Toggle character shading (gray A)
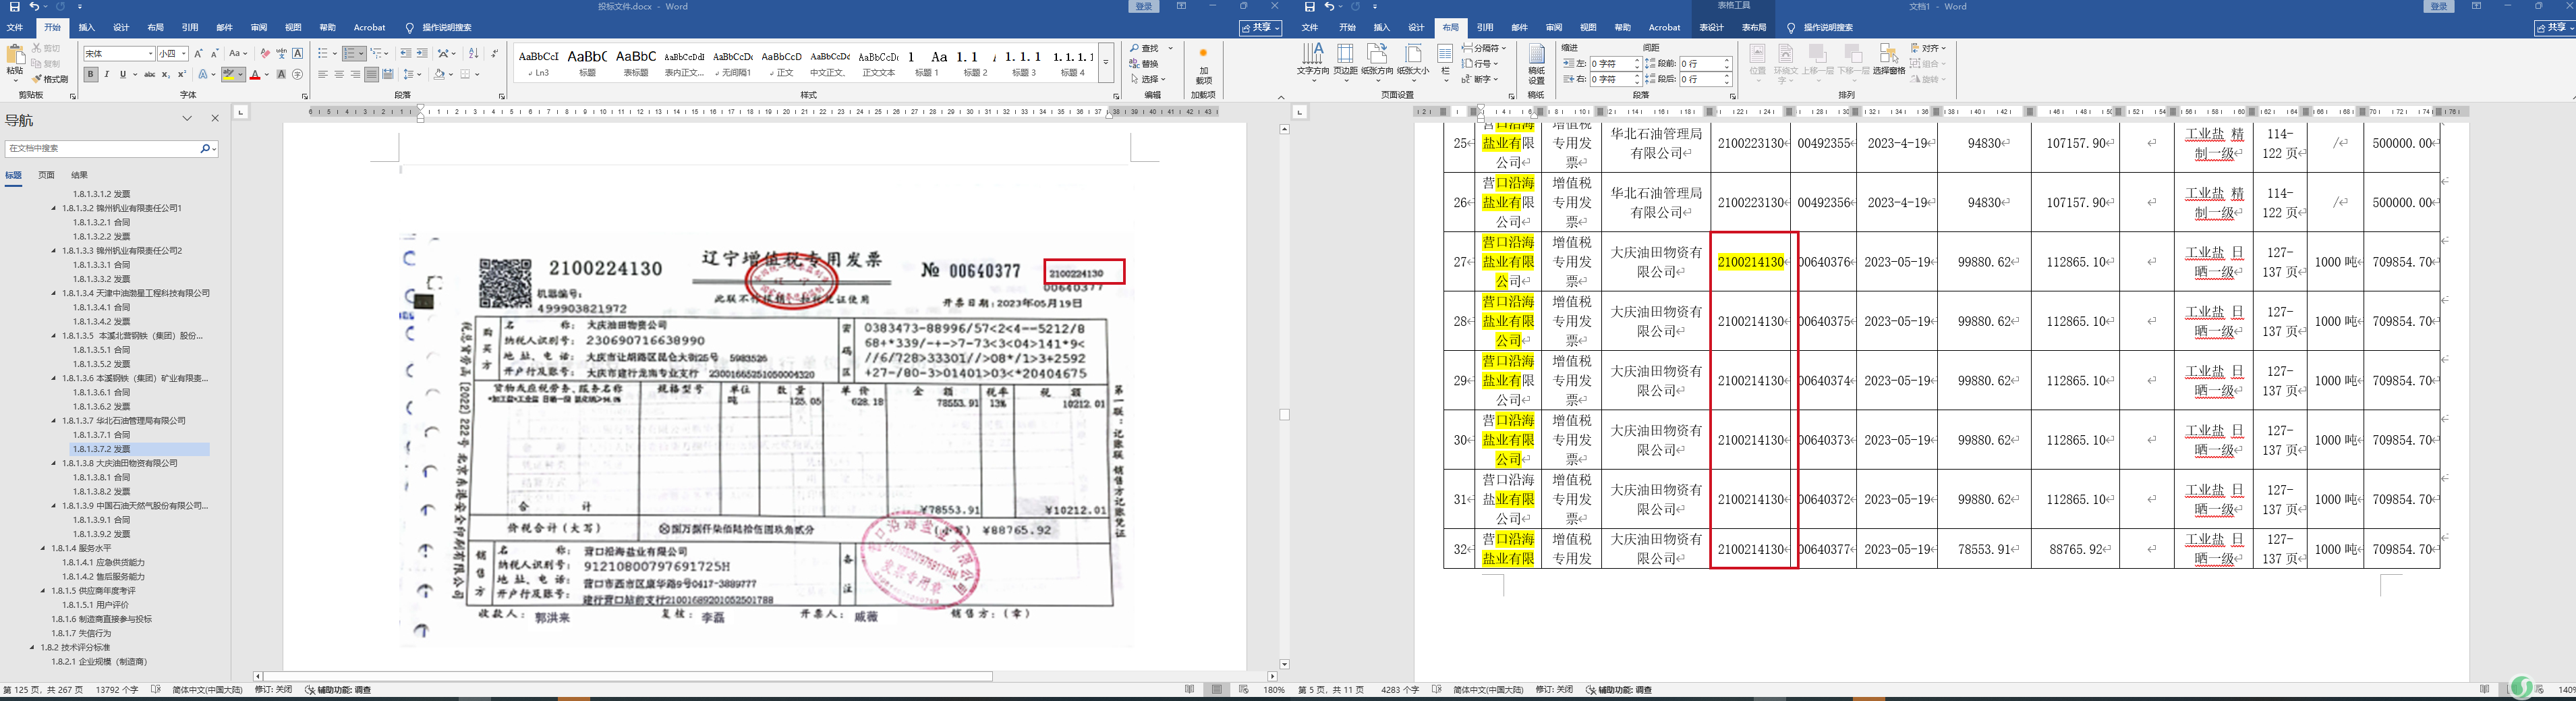Screen dimensions: 2576x701 pyautogui.click(x=281, y=74)
